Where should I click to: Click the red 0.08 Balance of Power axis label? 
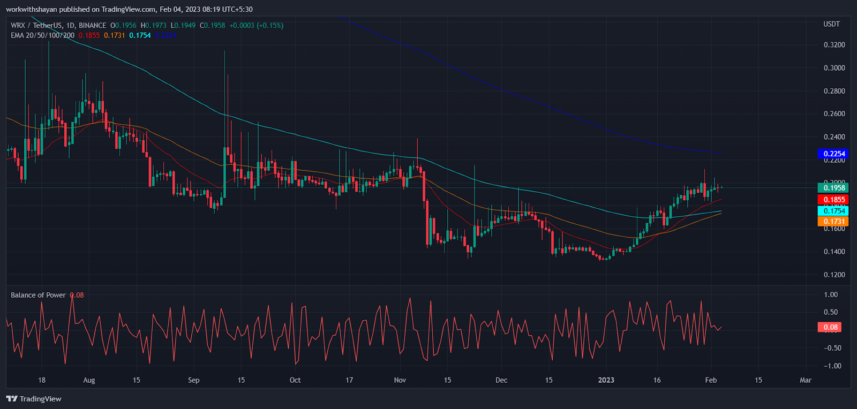(x=830, y=327)
